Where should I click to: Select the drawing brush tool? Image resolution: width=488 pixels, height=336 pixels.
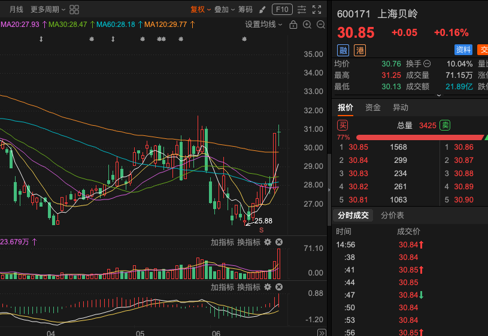[x=262, y=10]
